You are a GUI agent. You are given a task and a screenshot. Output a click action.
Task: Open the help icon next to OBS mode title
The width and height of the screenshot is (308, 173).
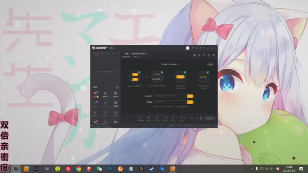click(179, 64)
